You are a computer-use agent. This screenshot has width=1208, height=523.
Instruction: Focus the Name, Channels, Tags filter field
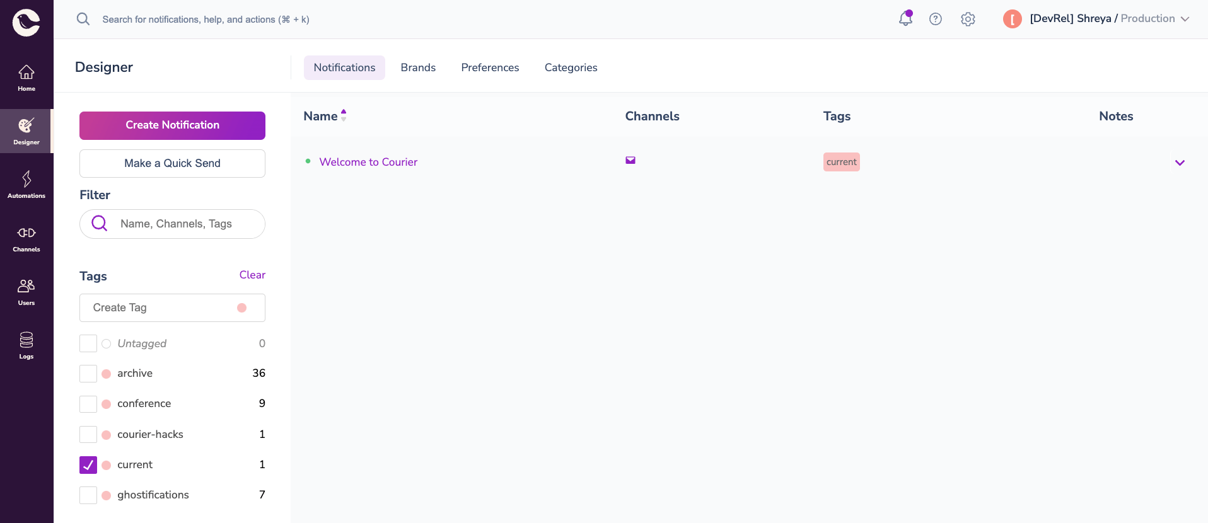[x=183, y=224]
